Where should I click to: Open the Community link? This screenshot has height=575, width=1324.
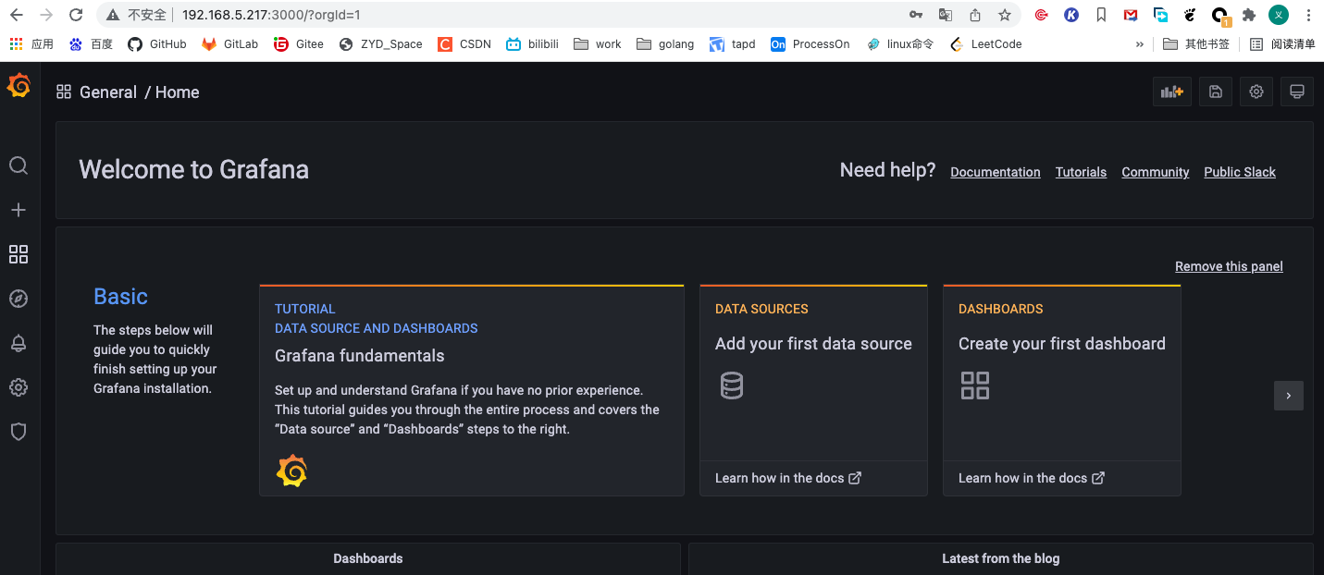1156,172
